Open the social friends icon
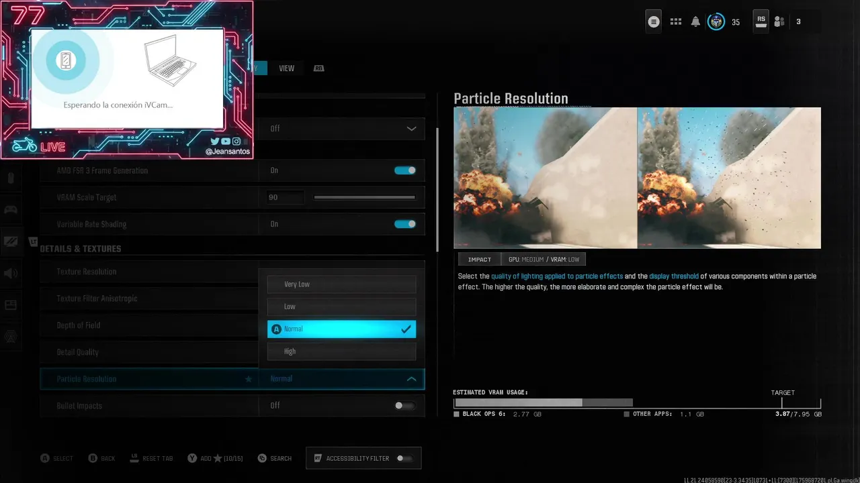 pyautogui.click(x=779, y=21)
